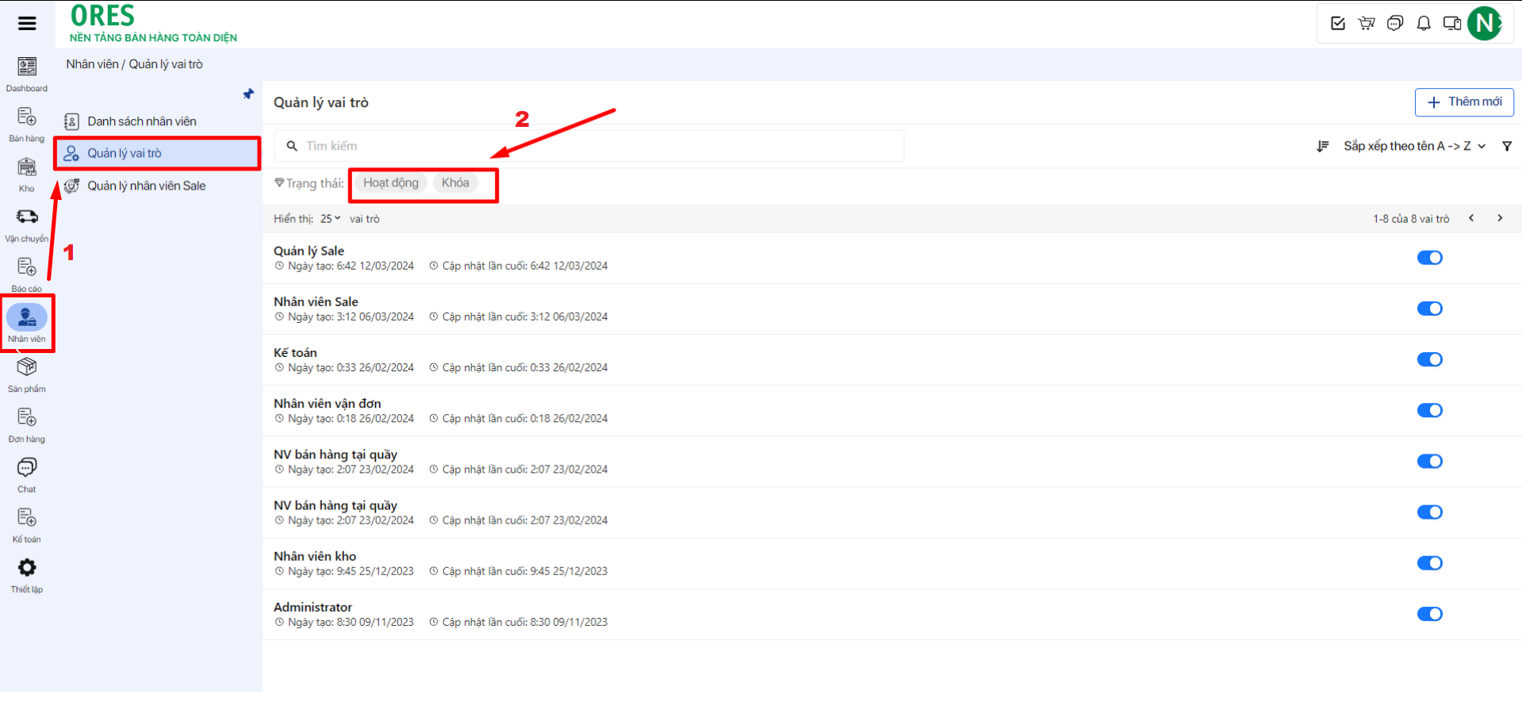Image resolution: width=1522 pixels, height=706 pixels.
Task: Click the Thêm mới button
Action: pyautogui.click(x=1464, y=102)
